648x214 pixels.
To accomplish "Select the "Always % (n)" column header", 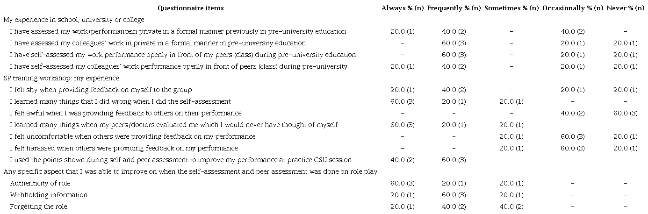I will pyautogui.click(x=402, y=8).
